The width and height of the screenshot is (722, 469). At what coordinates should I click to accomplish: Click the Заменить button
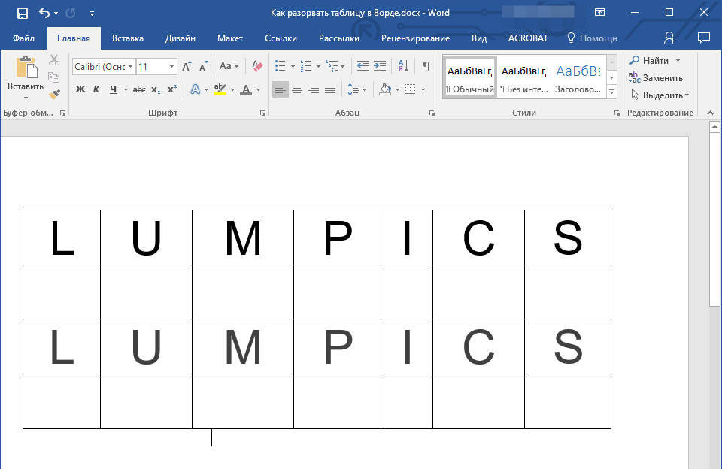pyautogui.click(x=656, y=77)
